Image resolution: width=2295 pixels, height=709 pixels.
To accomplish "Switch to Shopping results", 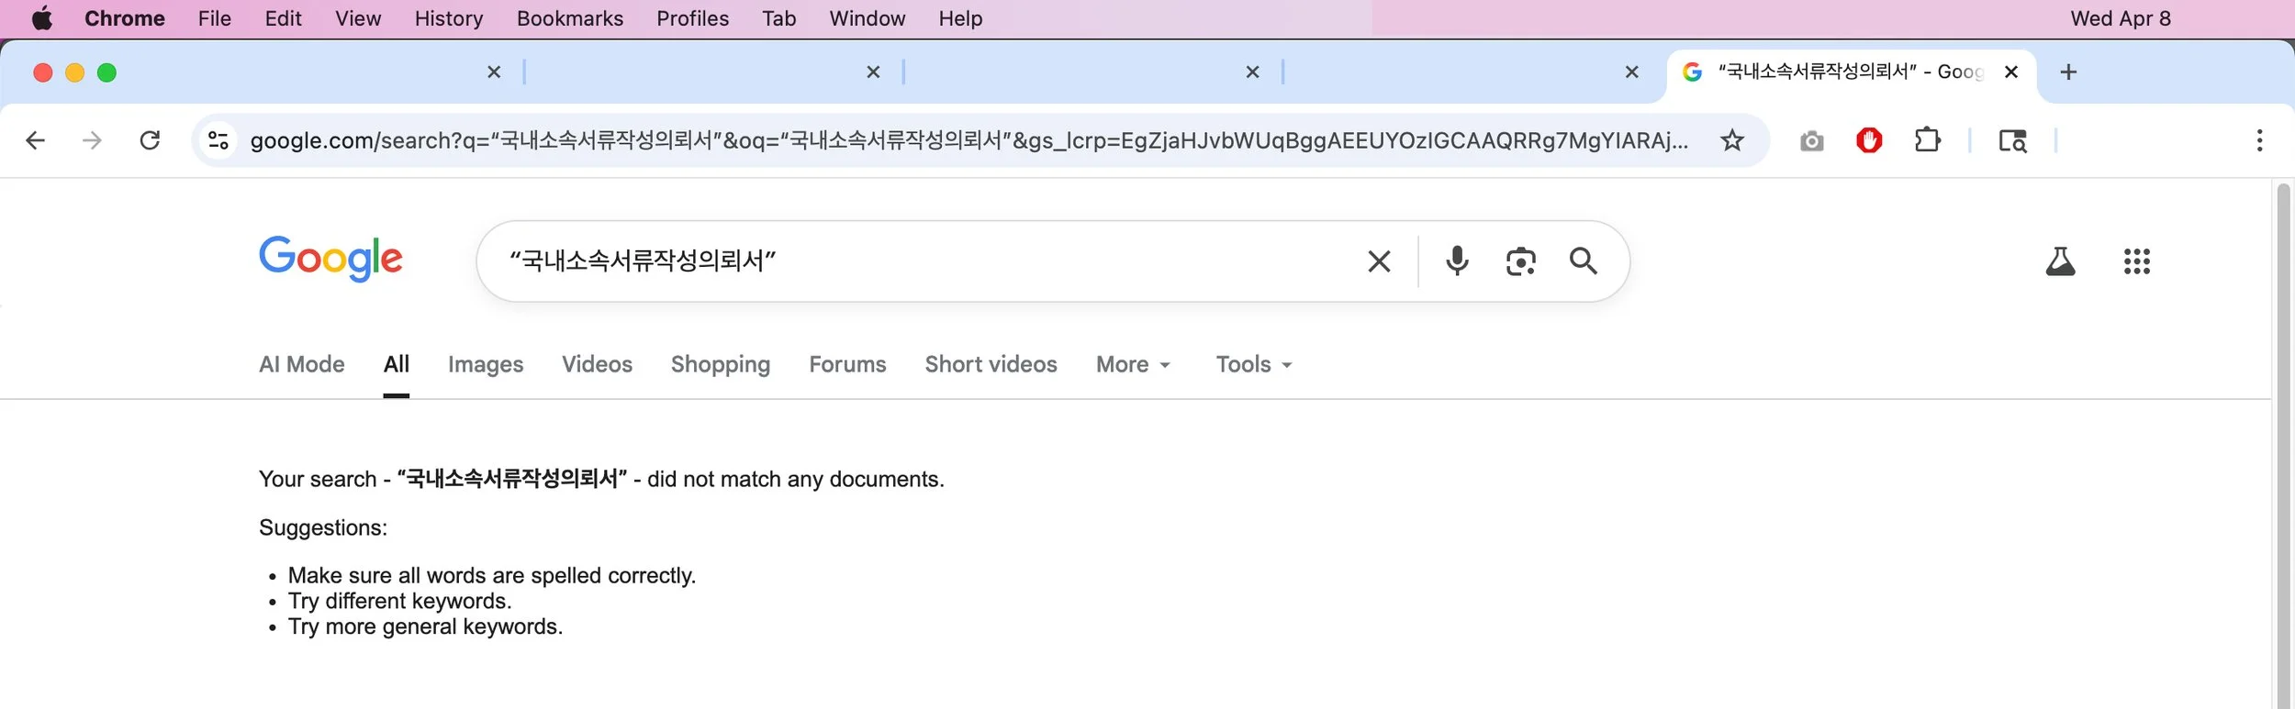I will (721, 364).
